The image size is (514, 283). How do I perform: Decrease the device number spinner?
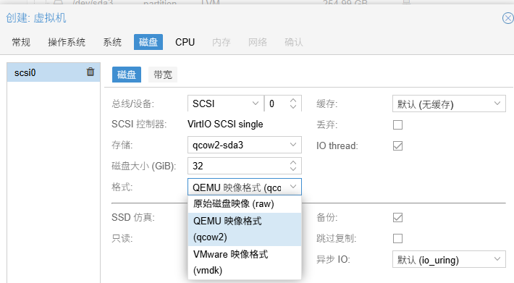[293, 107]
